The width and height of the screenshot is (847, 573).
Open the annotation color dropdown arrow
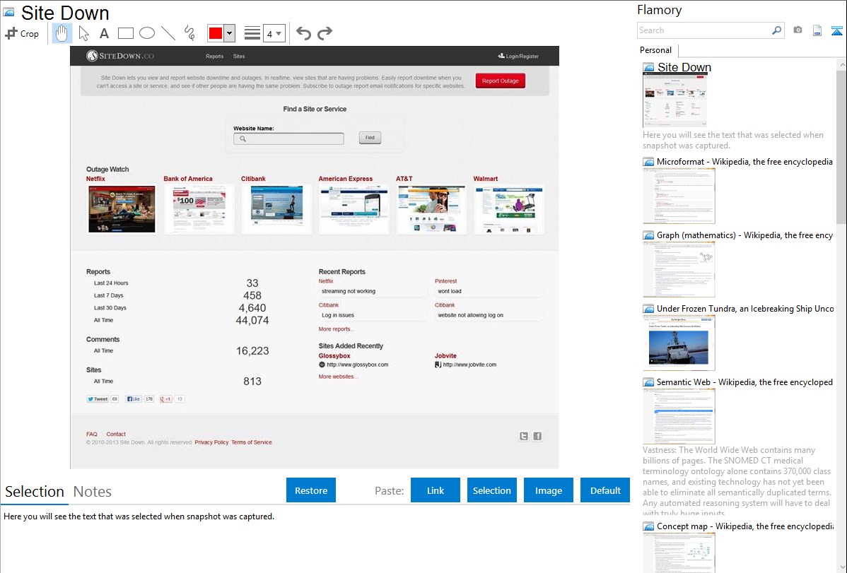(229, 33)
